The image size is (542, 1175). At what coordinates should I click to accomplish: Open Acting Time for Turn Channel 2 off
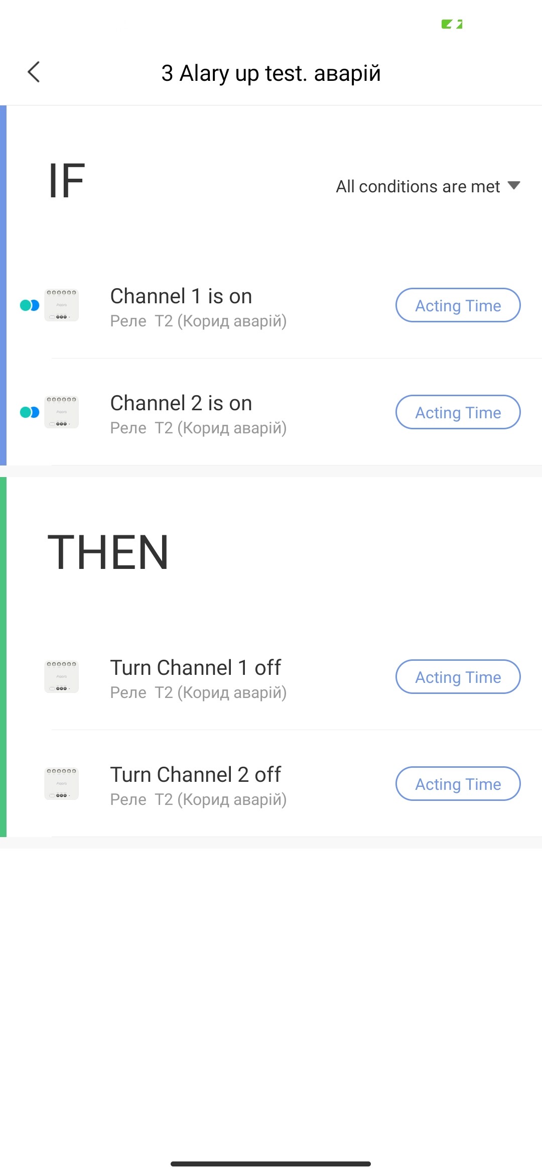[x=458, y=784]
